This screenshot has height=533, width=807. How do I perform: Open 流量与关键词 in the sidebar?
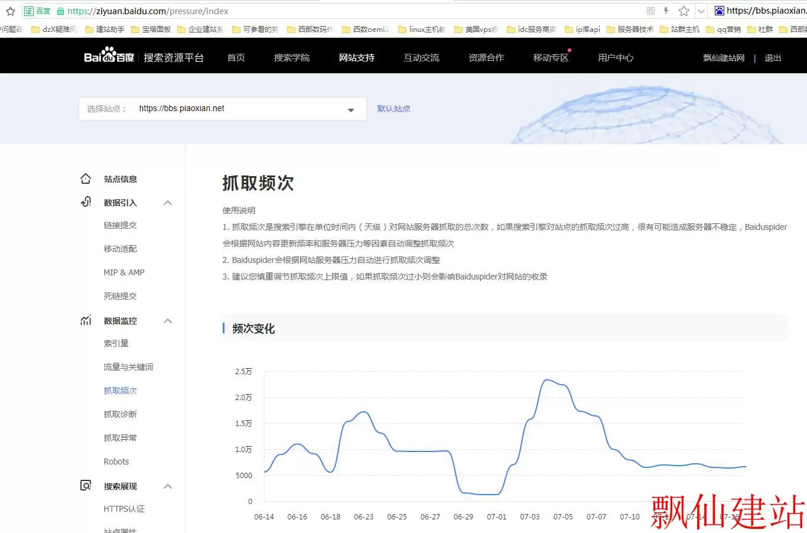129,367
